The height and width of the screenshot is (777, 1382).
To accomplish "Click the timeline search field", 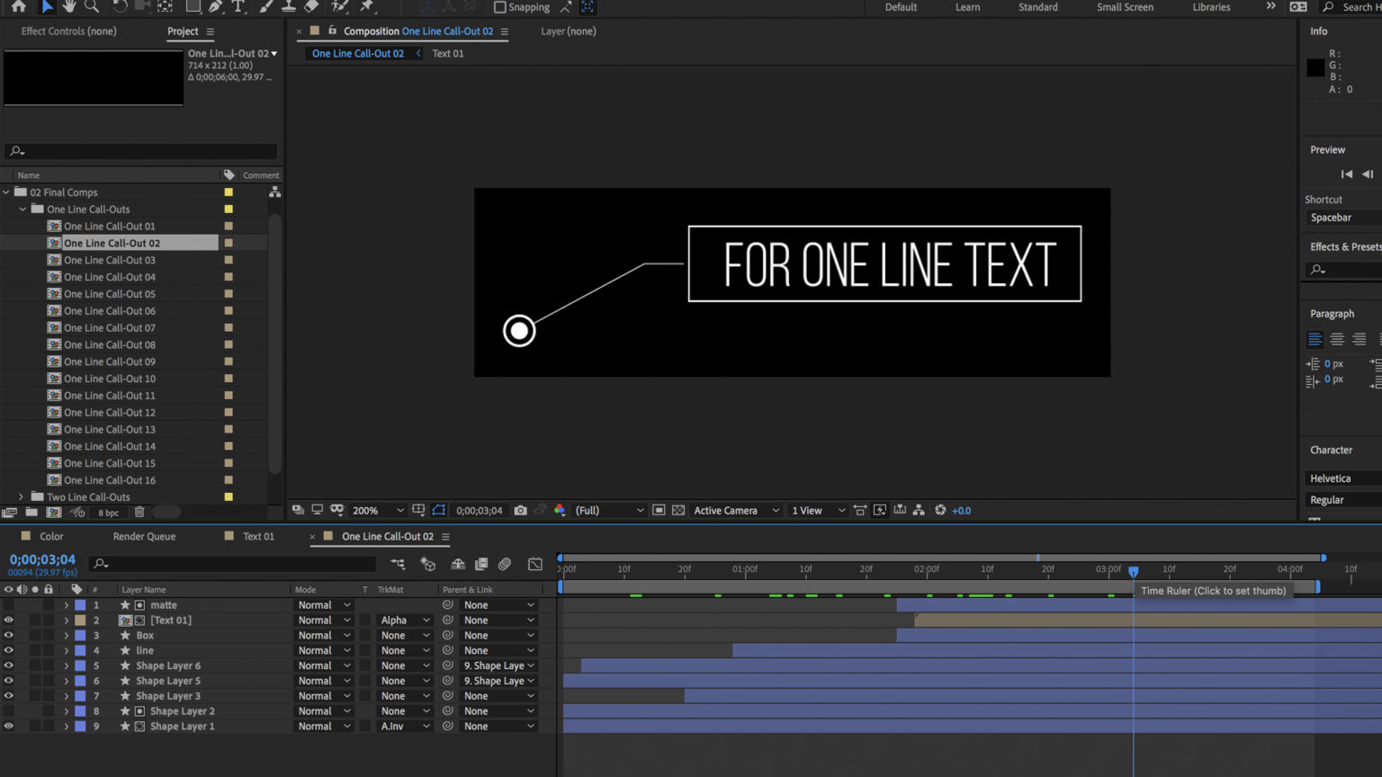I will click(232, 564).
